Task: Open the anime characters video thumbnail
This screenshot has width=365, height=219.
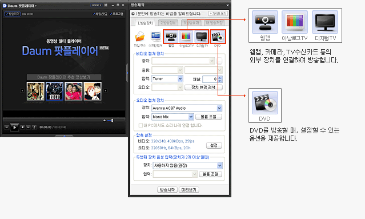Action: 93,91
